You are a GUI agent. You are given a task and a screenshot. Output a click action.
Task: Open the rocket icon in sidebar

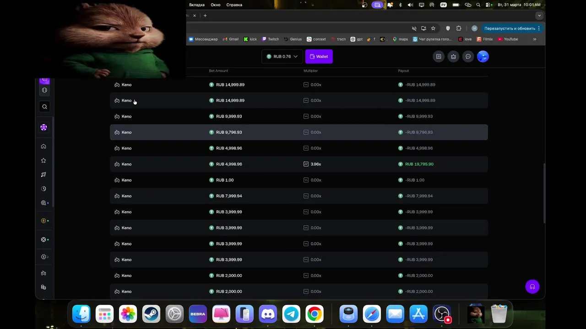[x=43, y=175]
